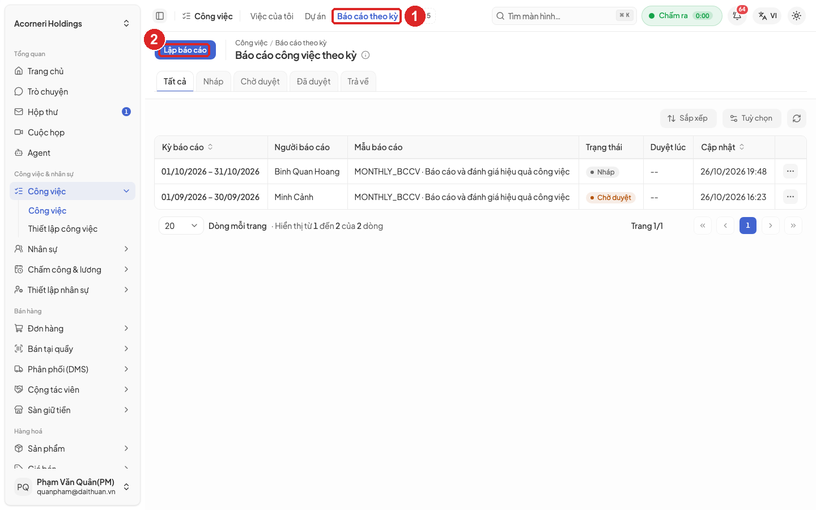The width and height of the screenshot is (816, 510).
Task: Go to previous page arrow
Action: (725, 226)
